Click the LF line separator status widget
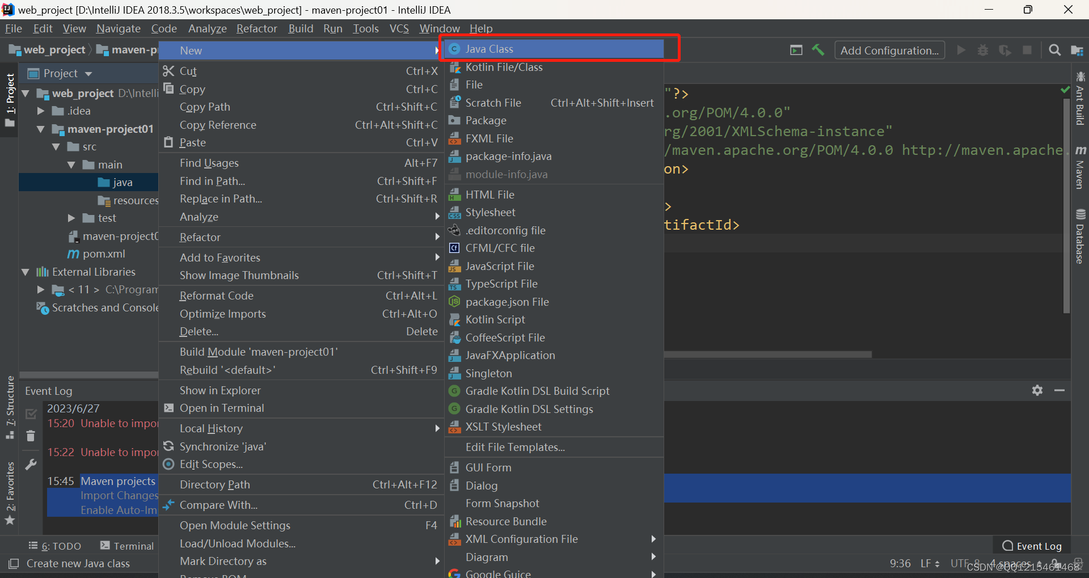The width and height of the screenshot is (1089, 578). [x=930, y=563]
